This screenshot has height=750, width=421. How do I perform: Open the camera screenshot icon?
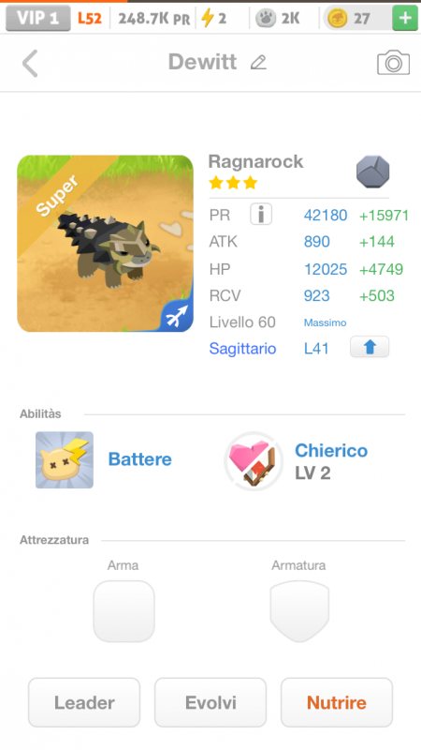click(393, 62)
